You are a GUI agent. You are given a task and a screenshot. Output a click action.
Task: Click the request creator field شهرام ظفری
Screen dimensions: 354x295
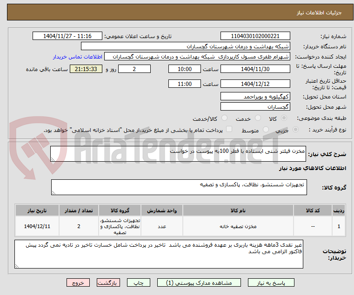point(197,57)
